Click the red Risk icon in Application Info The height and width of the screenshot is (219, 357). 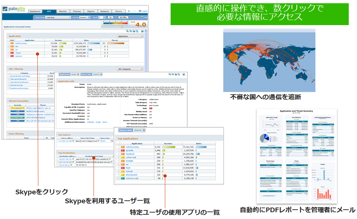pos(151,108)
